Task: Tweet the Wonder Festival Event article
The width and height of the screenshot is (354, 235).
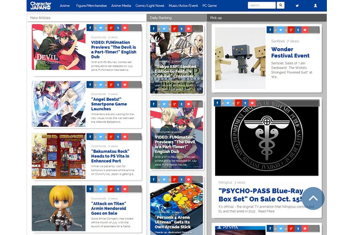Action: (x=280, y=30)
